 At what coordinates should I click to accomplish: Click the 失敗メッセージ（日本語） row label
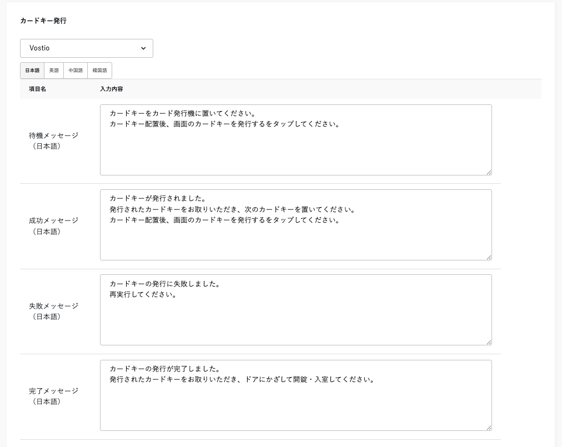(x=53, y=311)
